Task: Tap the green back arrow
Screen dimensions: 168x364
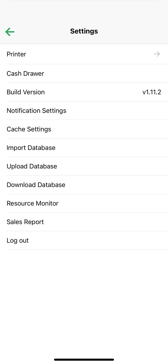Action: [10, 32]
